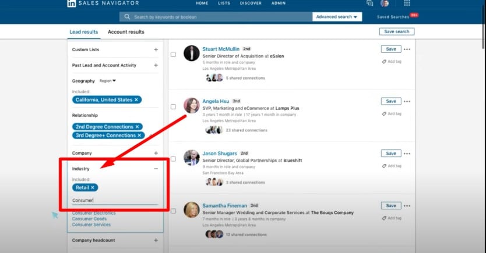This screenshot has height=253, width=486.
Task: Add tag to Samantha Fineman
Action: [x=392, y=218]
